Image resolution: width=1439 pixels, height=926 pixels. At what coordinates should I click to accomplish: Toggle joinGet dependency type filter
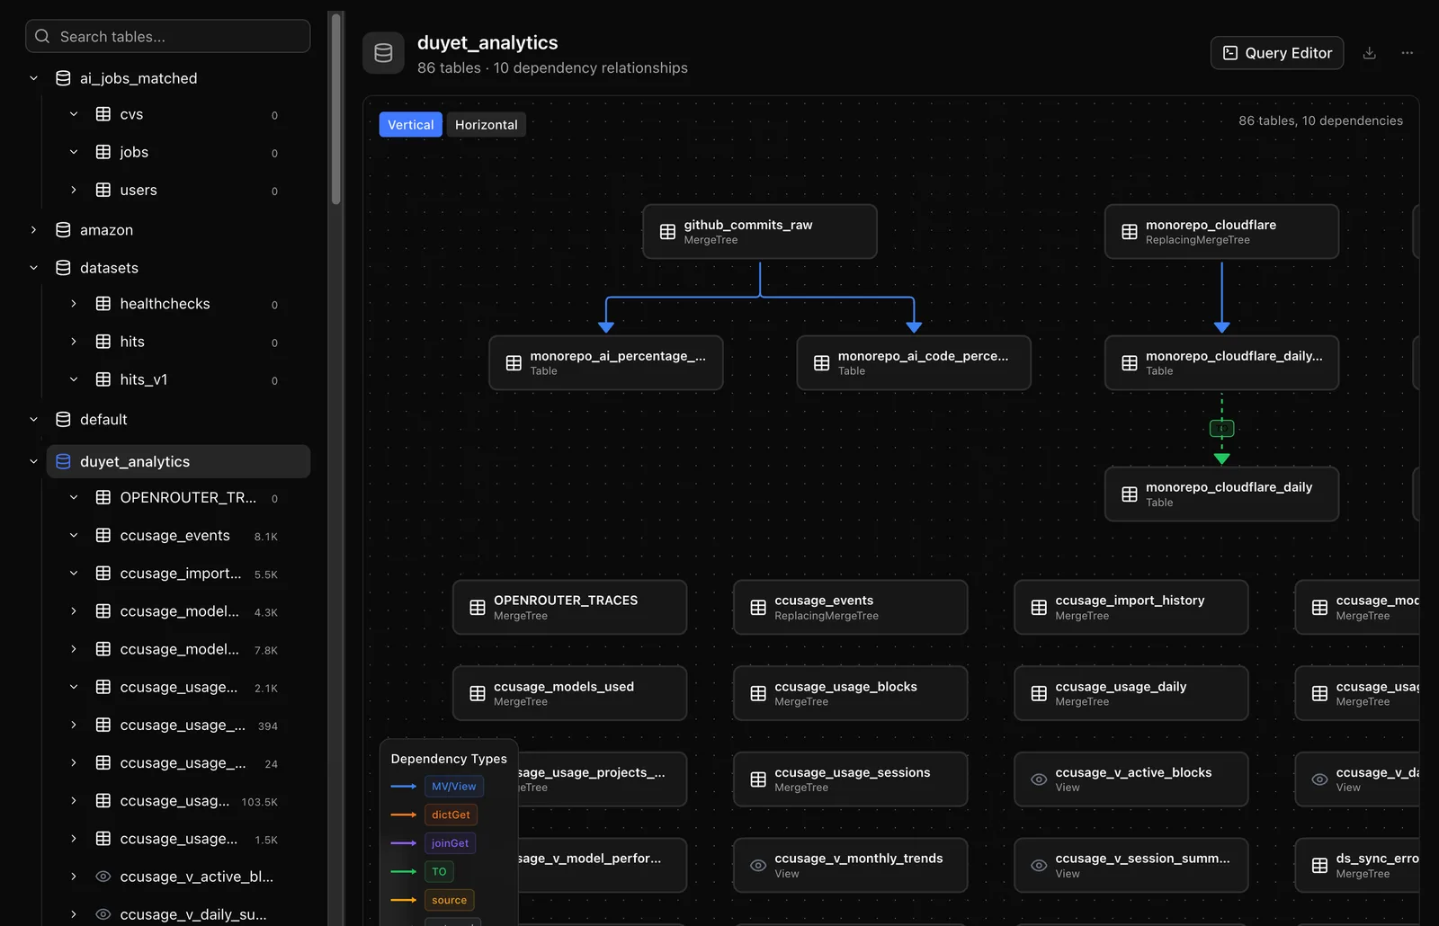[450, 843]
